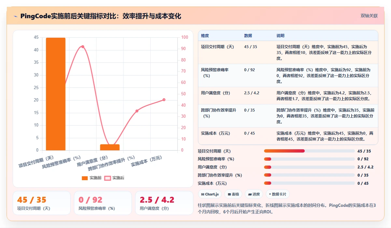Click the 实施成本 progress bar
Screen dimensions: 391x228
pos(309,183)
